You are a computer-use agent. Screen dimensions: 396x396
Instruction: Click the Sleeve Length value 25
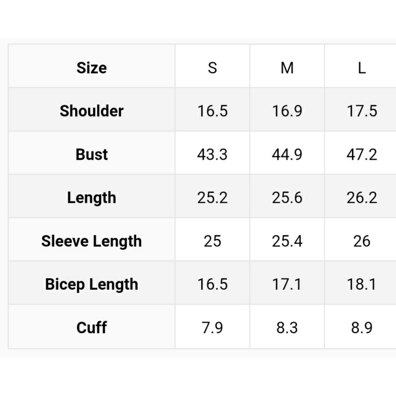click(212, 241)
